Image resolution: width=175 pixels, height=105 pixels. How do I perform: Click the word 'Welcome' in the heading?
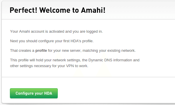pyautogui.click(x=55, y=10)
